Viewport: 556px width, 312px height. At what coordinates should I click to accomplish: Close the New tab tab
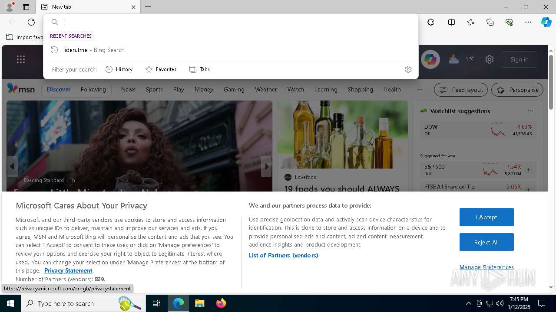[x=133, y=7]
